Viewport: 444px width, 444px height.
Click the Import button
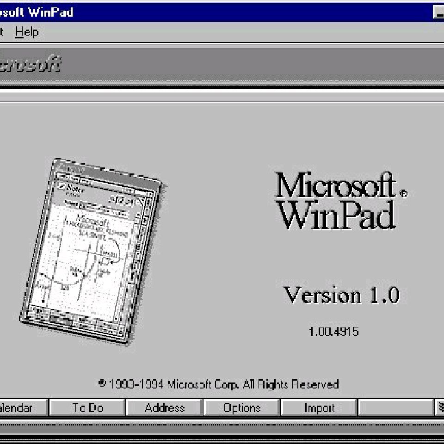319,408
